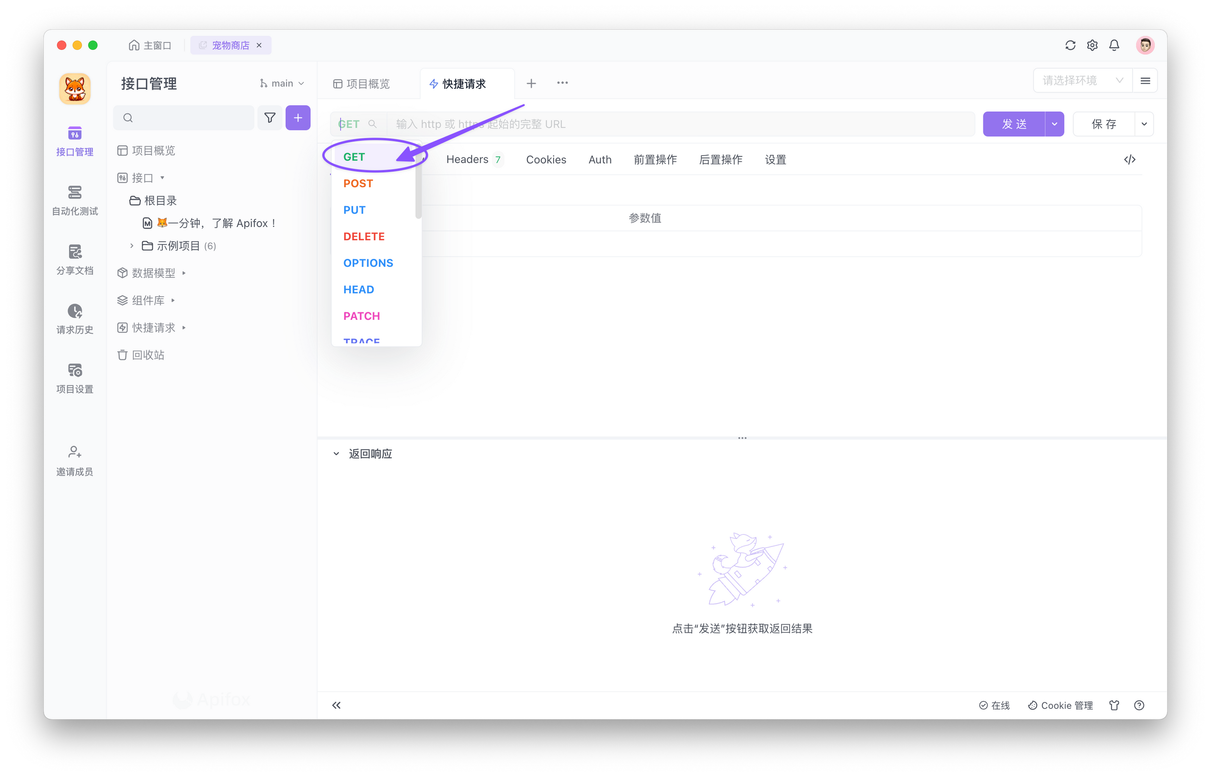Viewport: 1211px width, 777px height.
Task: Open notifications via the bell icon
Action: click(1114, 45)
